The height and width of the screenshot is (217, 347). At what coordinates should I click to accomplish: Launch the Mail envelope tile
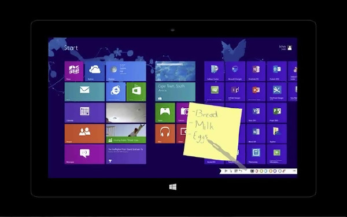[84, 91]
